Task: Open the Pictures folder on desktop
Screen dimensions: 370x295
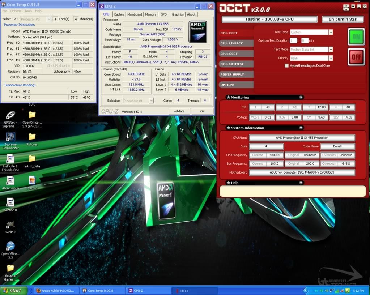Action: tap(32, 137)
